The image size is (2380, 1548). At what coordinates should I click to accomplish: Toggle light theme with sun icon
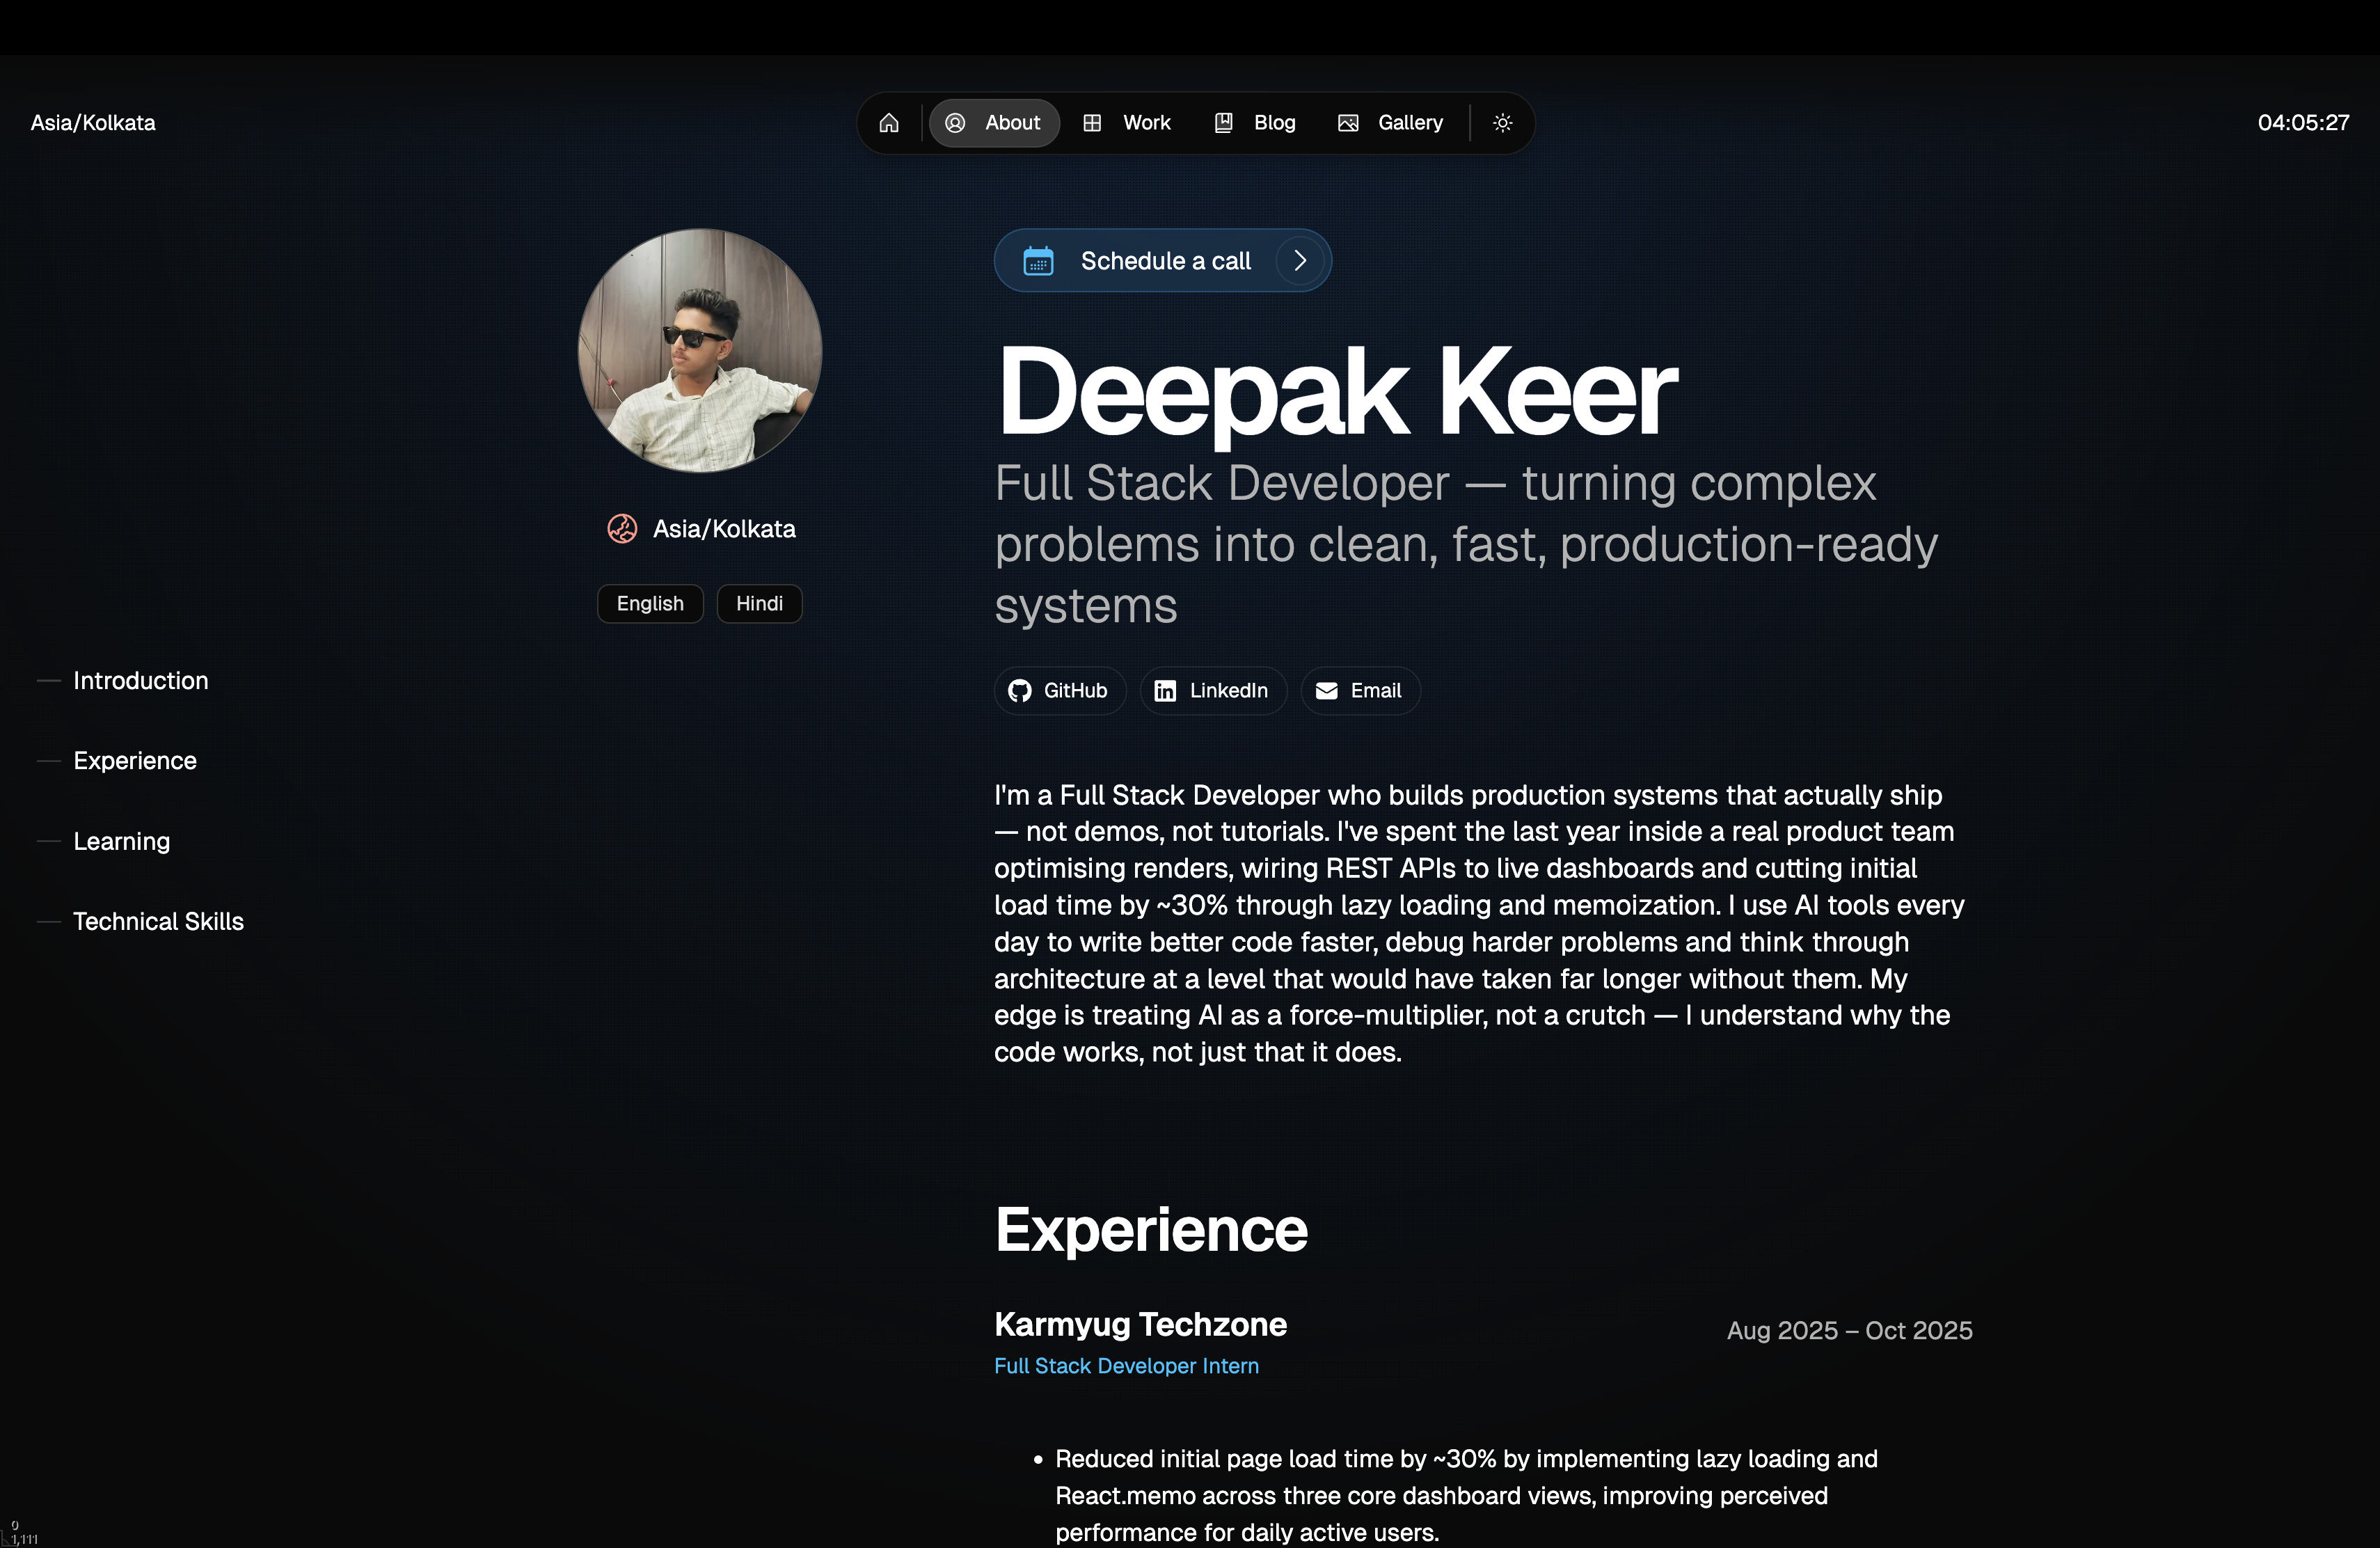coord(1502,123)
